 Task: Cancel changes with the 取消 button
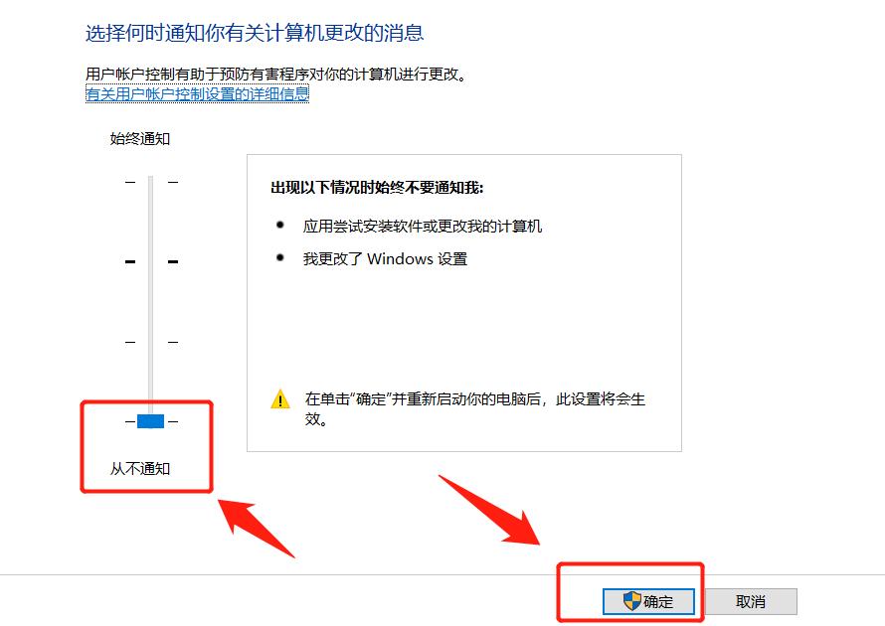[751, 601]
